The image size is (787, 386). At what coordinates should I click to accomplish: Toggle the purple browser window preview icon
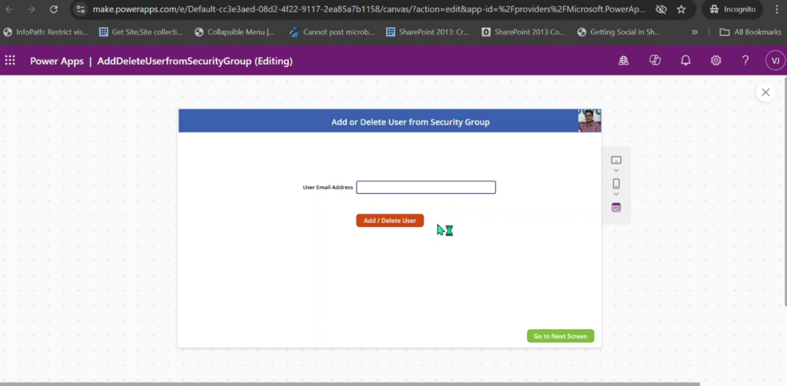point(616,208)
